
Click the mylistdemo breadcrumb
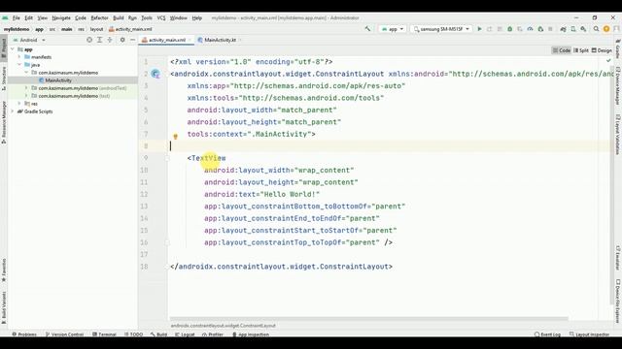coord(17,29)
